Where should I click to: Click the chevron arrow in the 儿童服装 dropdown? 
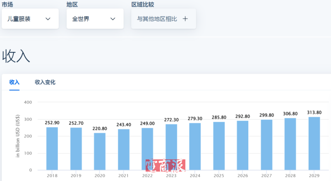[48, 19]
